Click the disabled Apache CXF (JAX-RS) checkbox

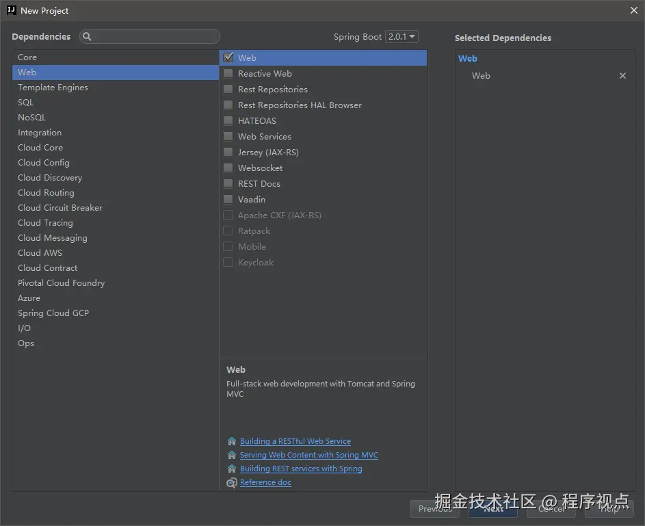228,215
